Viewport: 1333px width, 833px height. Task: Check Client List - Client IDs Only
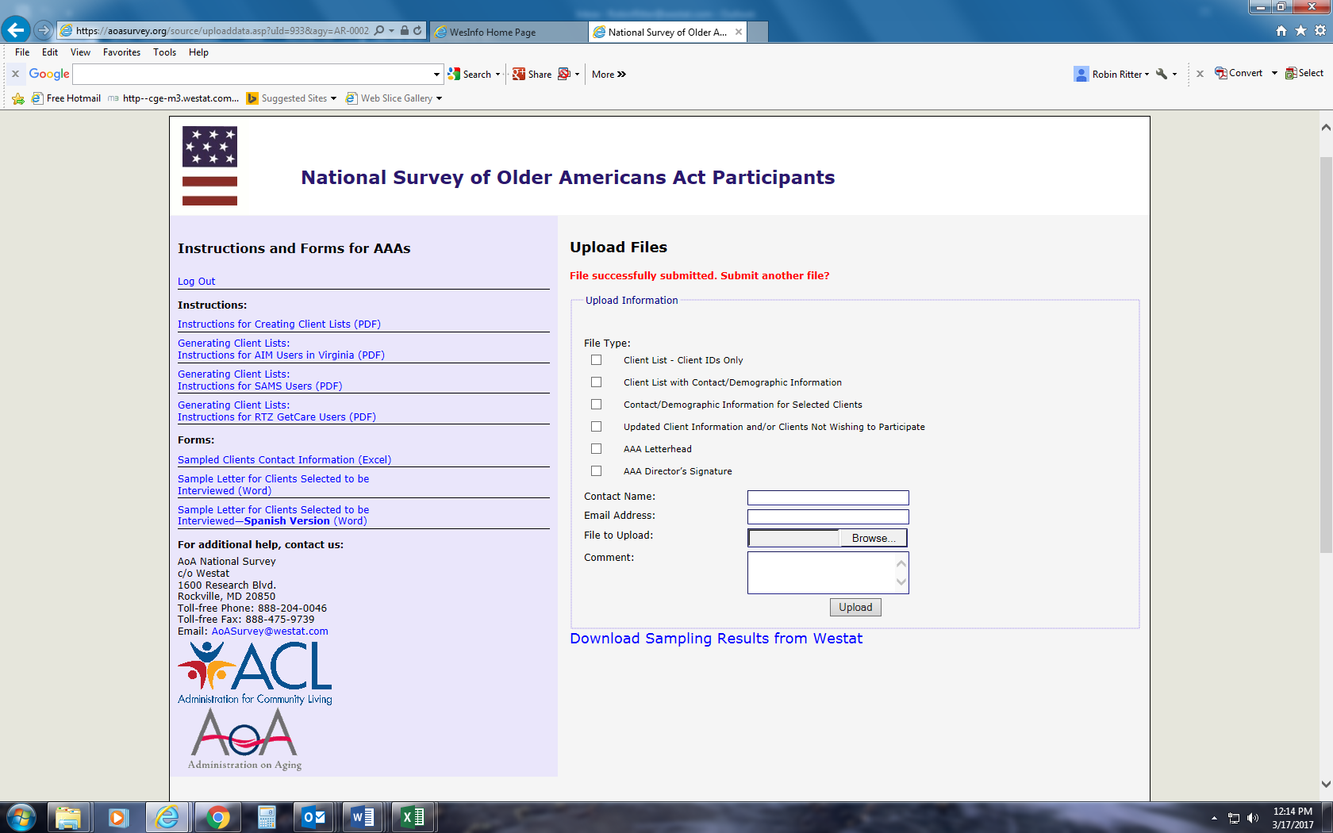[x=596, y=360]
